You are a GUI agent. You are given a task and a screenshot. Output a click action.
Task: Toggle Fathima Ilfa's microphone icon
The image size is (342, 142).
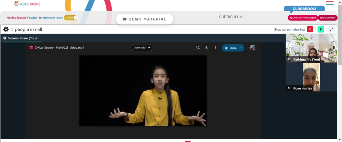pyautogui.click(x=289, y=59)
